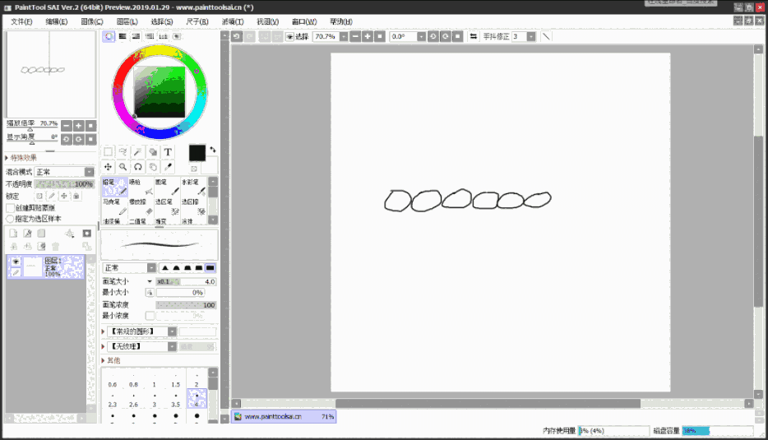Select the Move tool
Image resolution: width=768 pixels, height=440 pixels.
(x=108, y=167)
